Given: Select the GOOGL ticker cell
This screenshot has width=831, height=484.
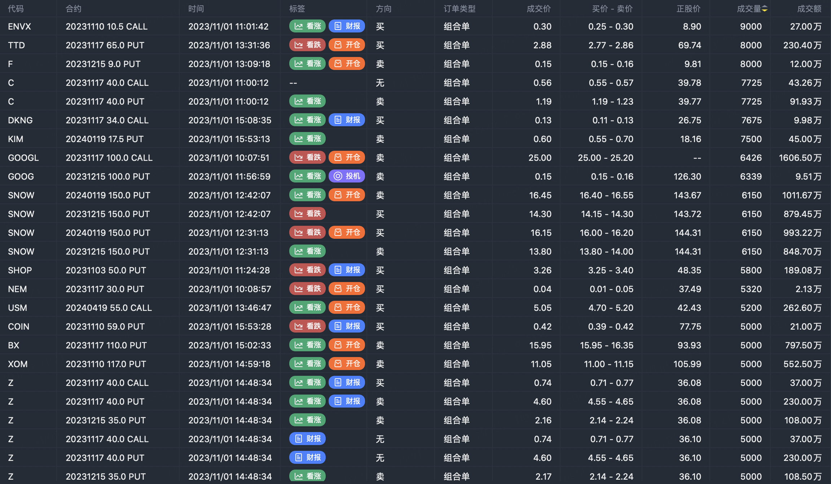Looking at the screenshot, I should [x=23, y=158].
